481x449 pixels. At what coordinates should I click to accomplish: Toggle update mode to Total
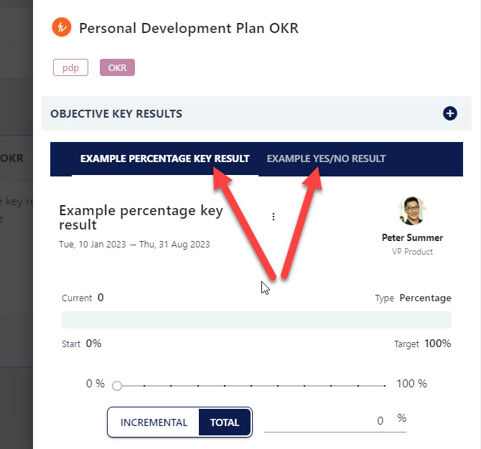[x=225, y=422]
